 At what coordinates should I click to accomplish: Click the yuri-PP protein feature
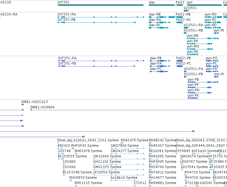(x=199, y=87)
